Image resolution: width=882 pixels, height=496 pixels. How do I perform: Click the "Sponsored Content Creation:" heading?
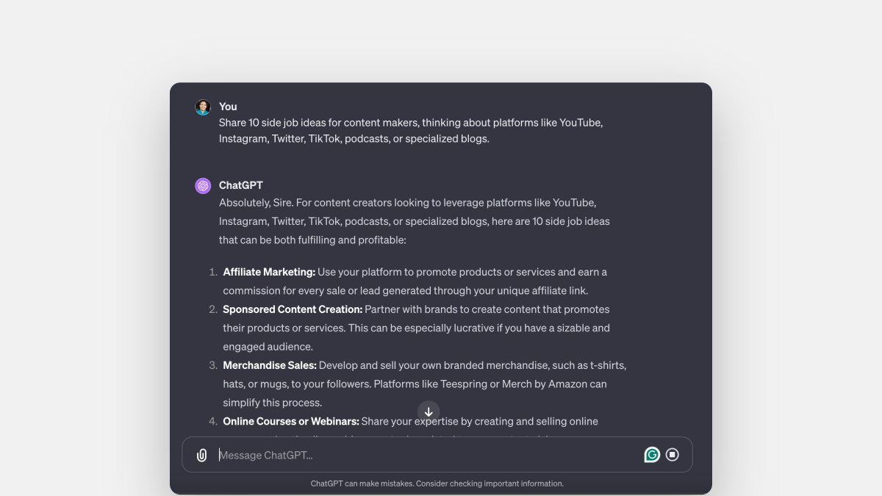pyautogui.click(x=293, y=309)
